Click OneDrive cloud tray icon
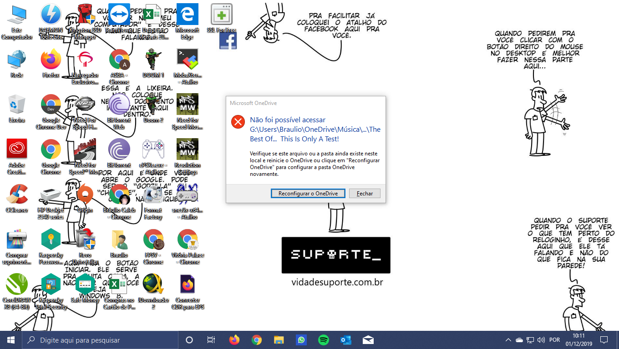This screenshot has height=349, width=619. 519,340
